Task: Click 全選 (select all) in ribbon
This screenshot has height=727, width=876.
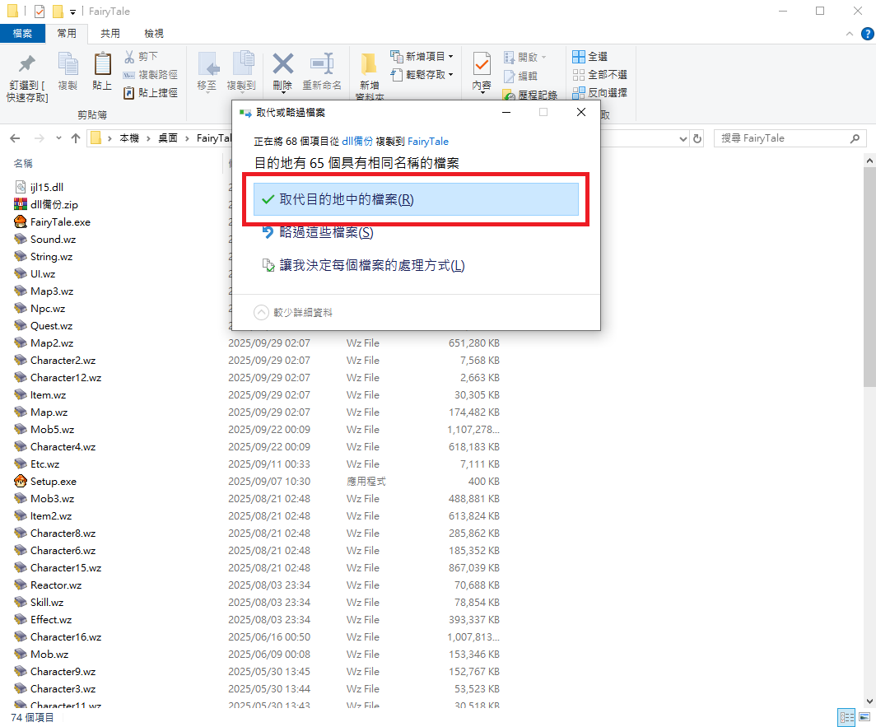Action: [x=590, y=57]
